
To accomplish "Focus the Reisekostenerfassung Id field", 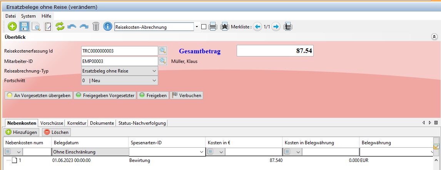I will (120, 51).
